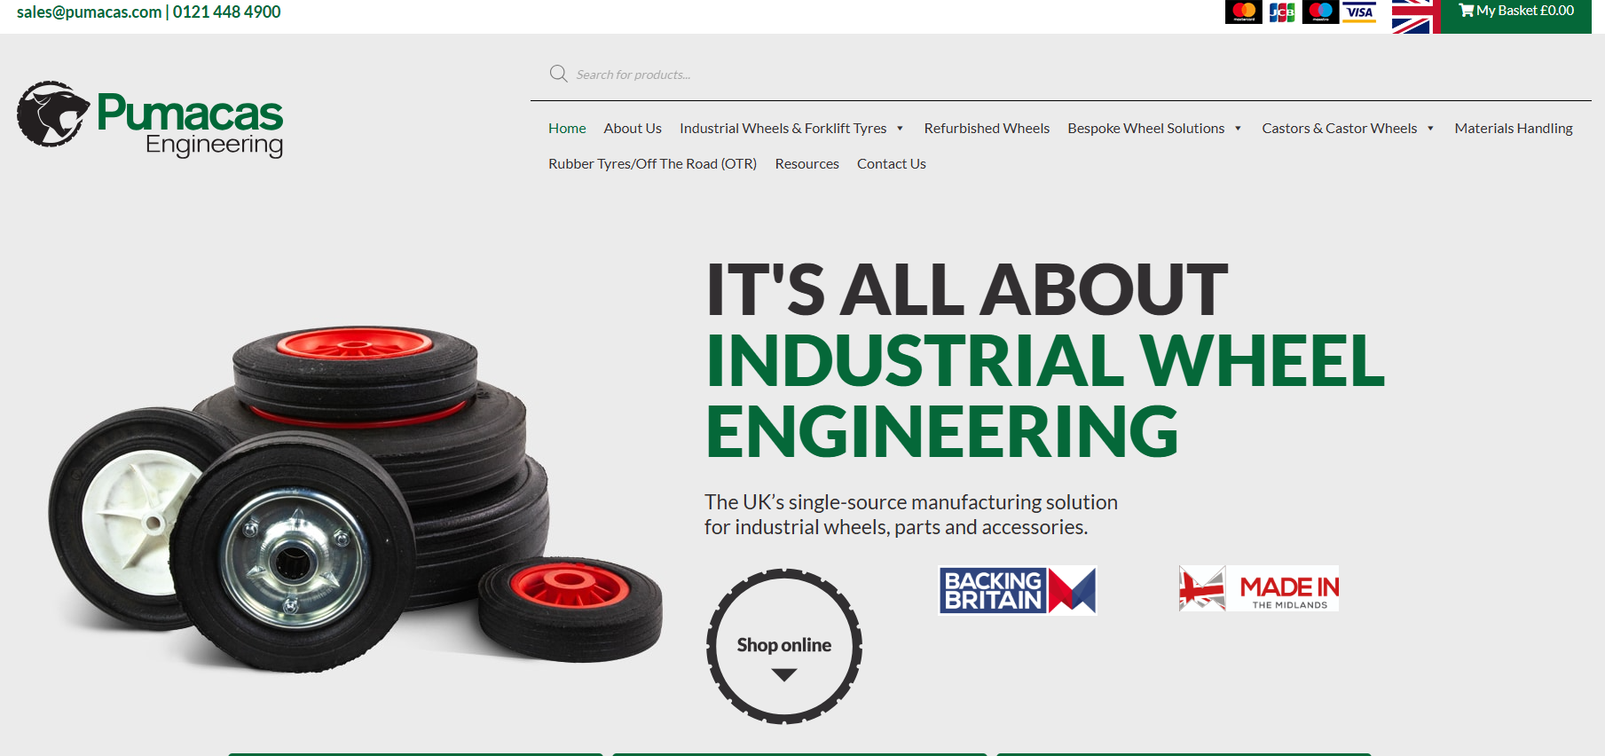Viewport: 1605px width, 756px height.
Task: Click the sales@pumacas.com email link
Action: [x=89, y=12]
